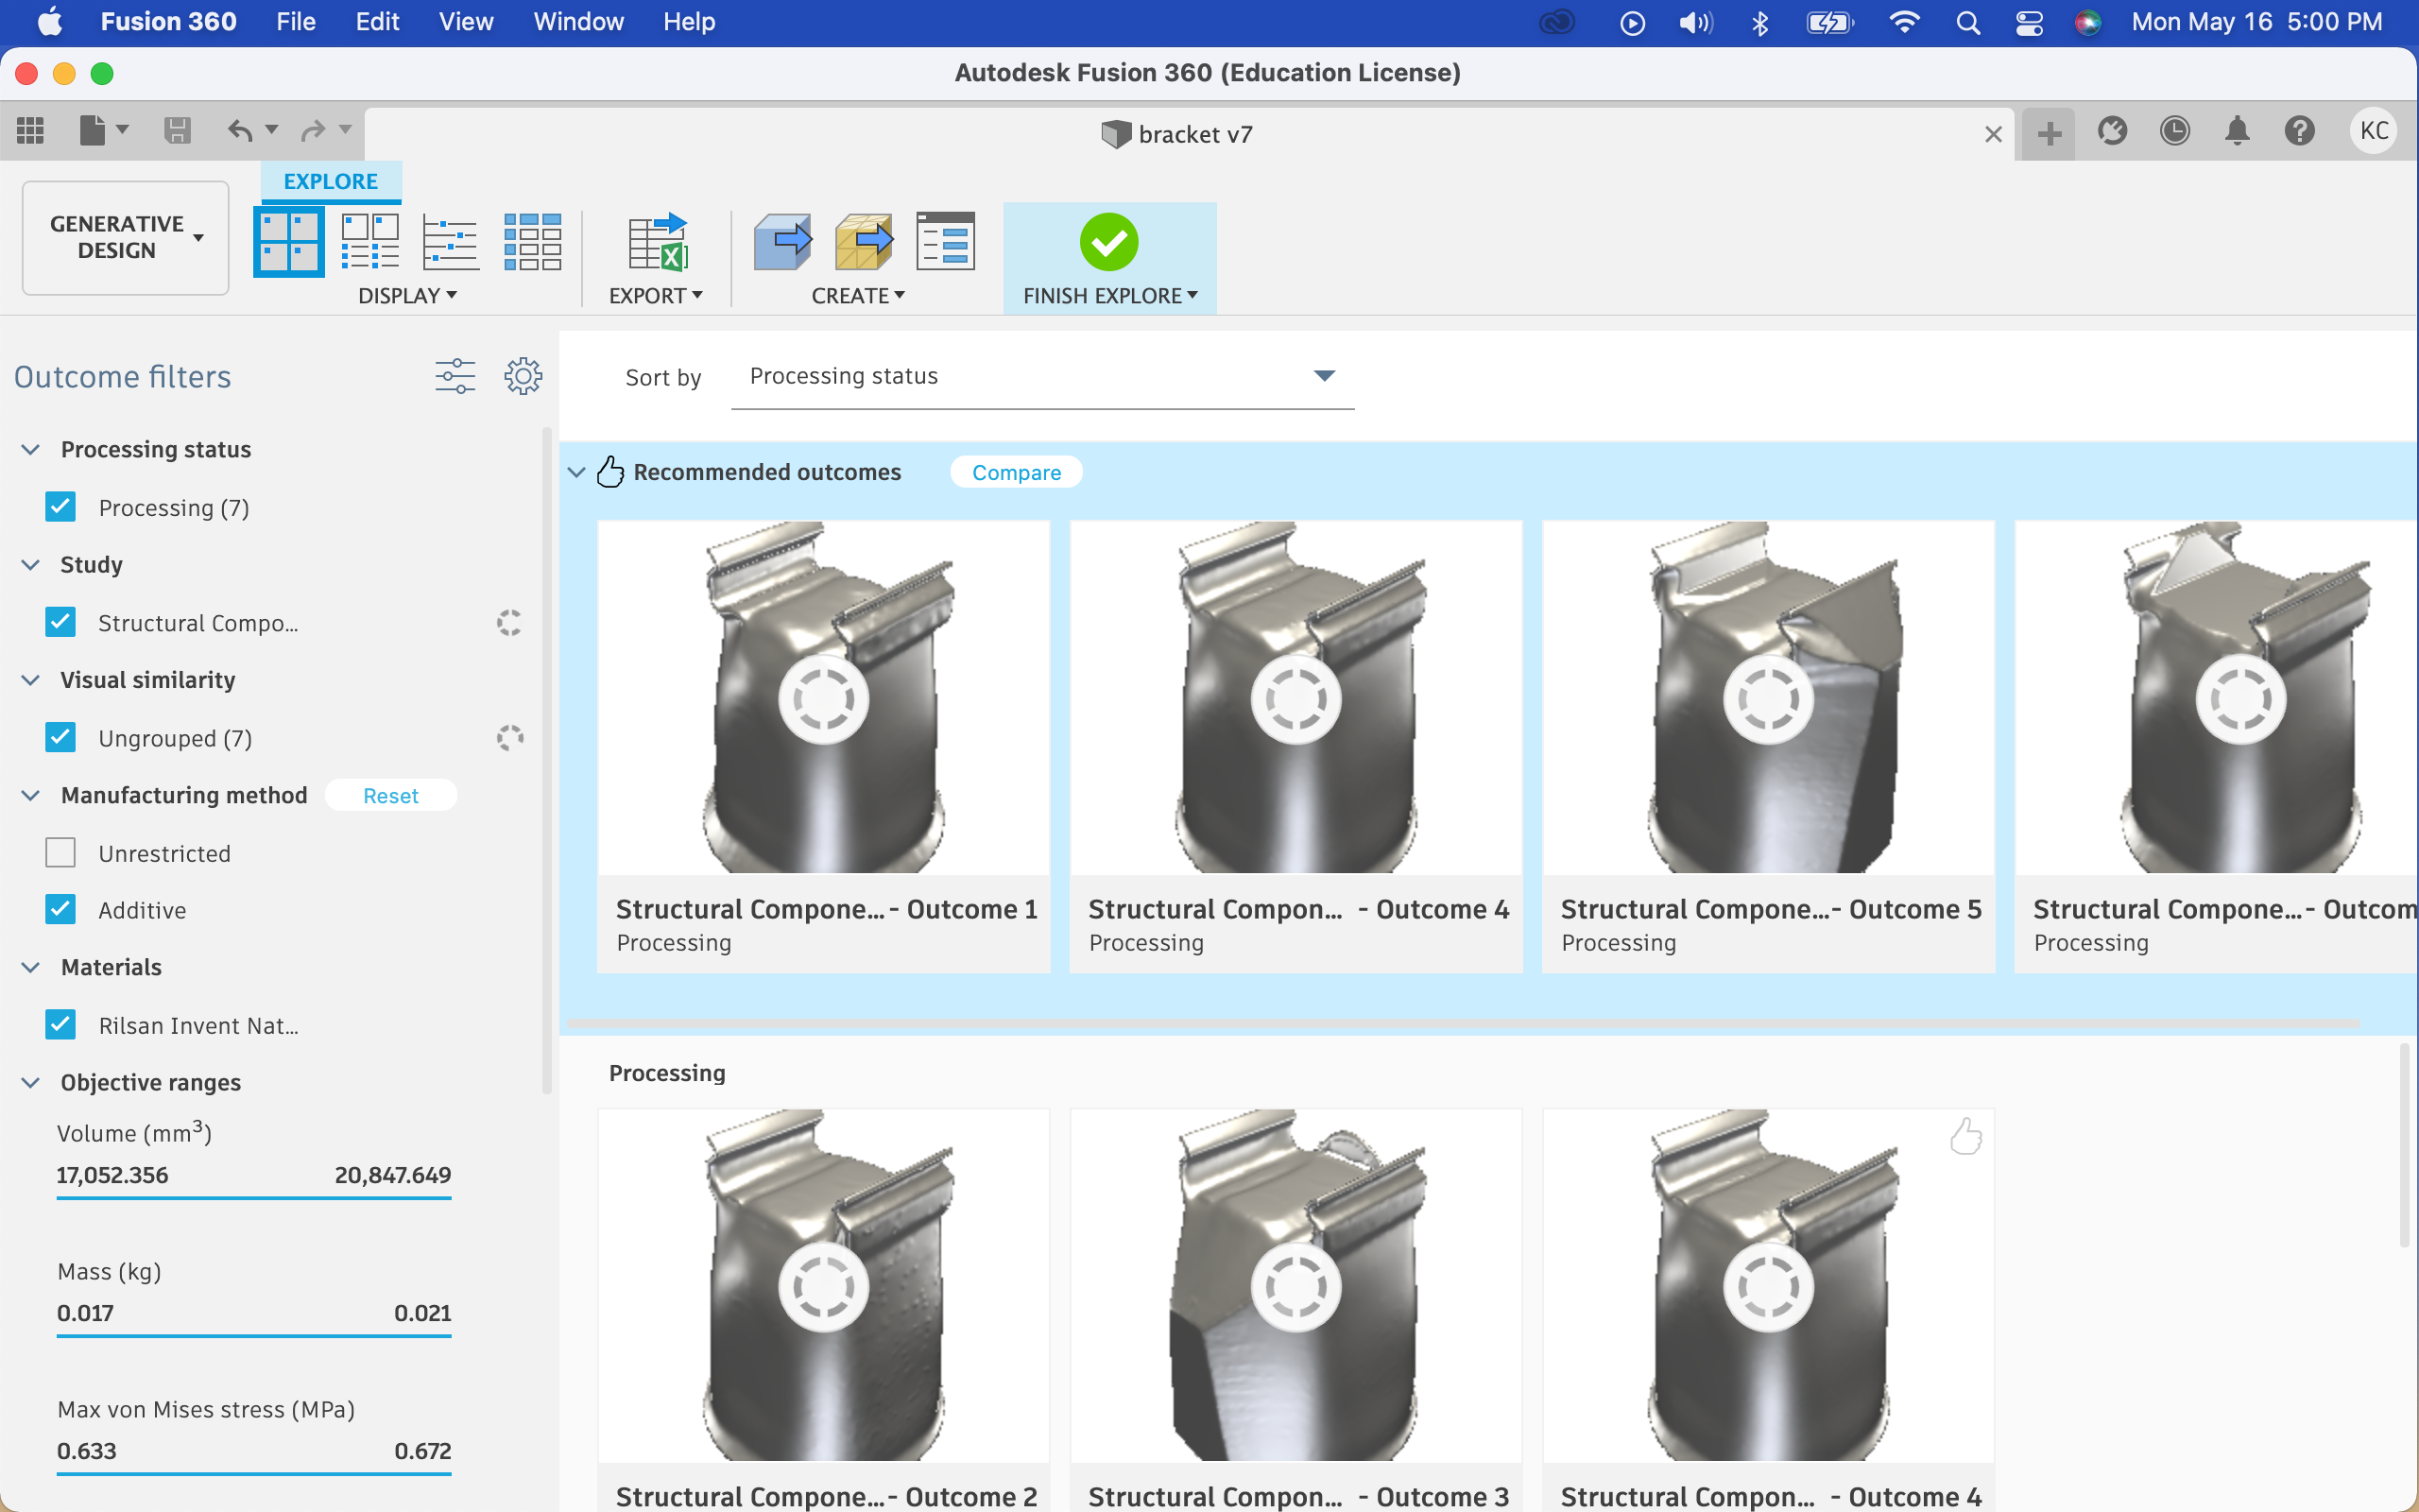
Task: Open the Window menu in menu bar
Action: click(577, 22)
